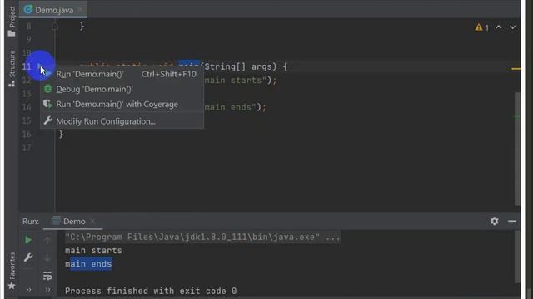Image resolution: width=533 pixels, height=299 pixels.
Task: Click the down stack trace arrow
Action: tap(47, 257)
